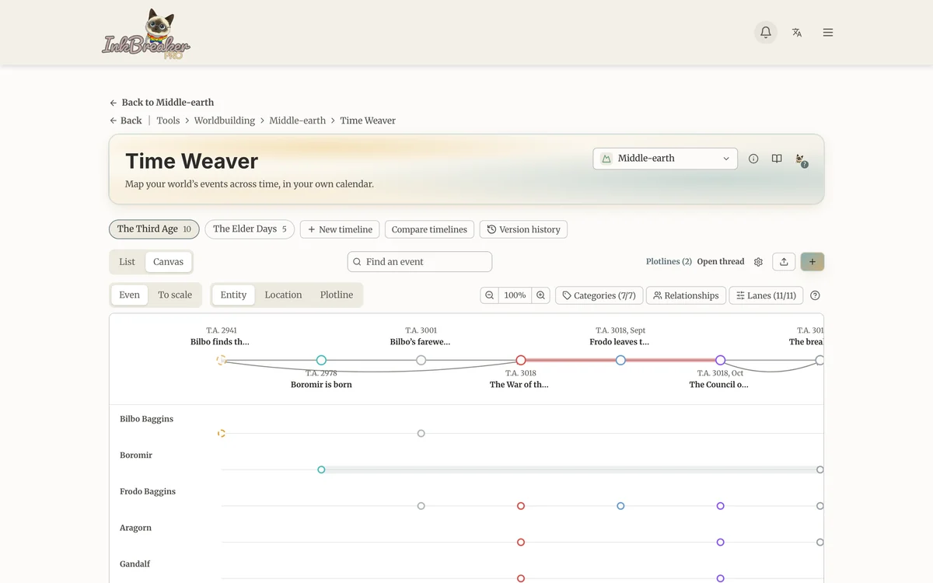Click the Find an event search field
933x583 pixels.
(x=420, y=262)
